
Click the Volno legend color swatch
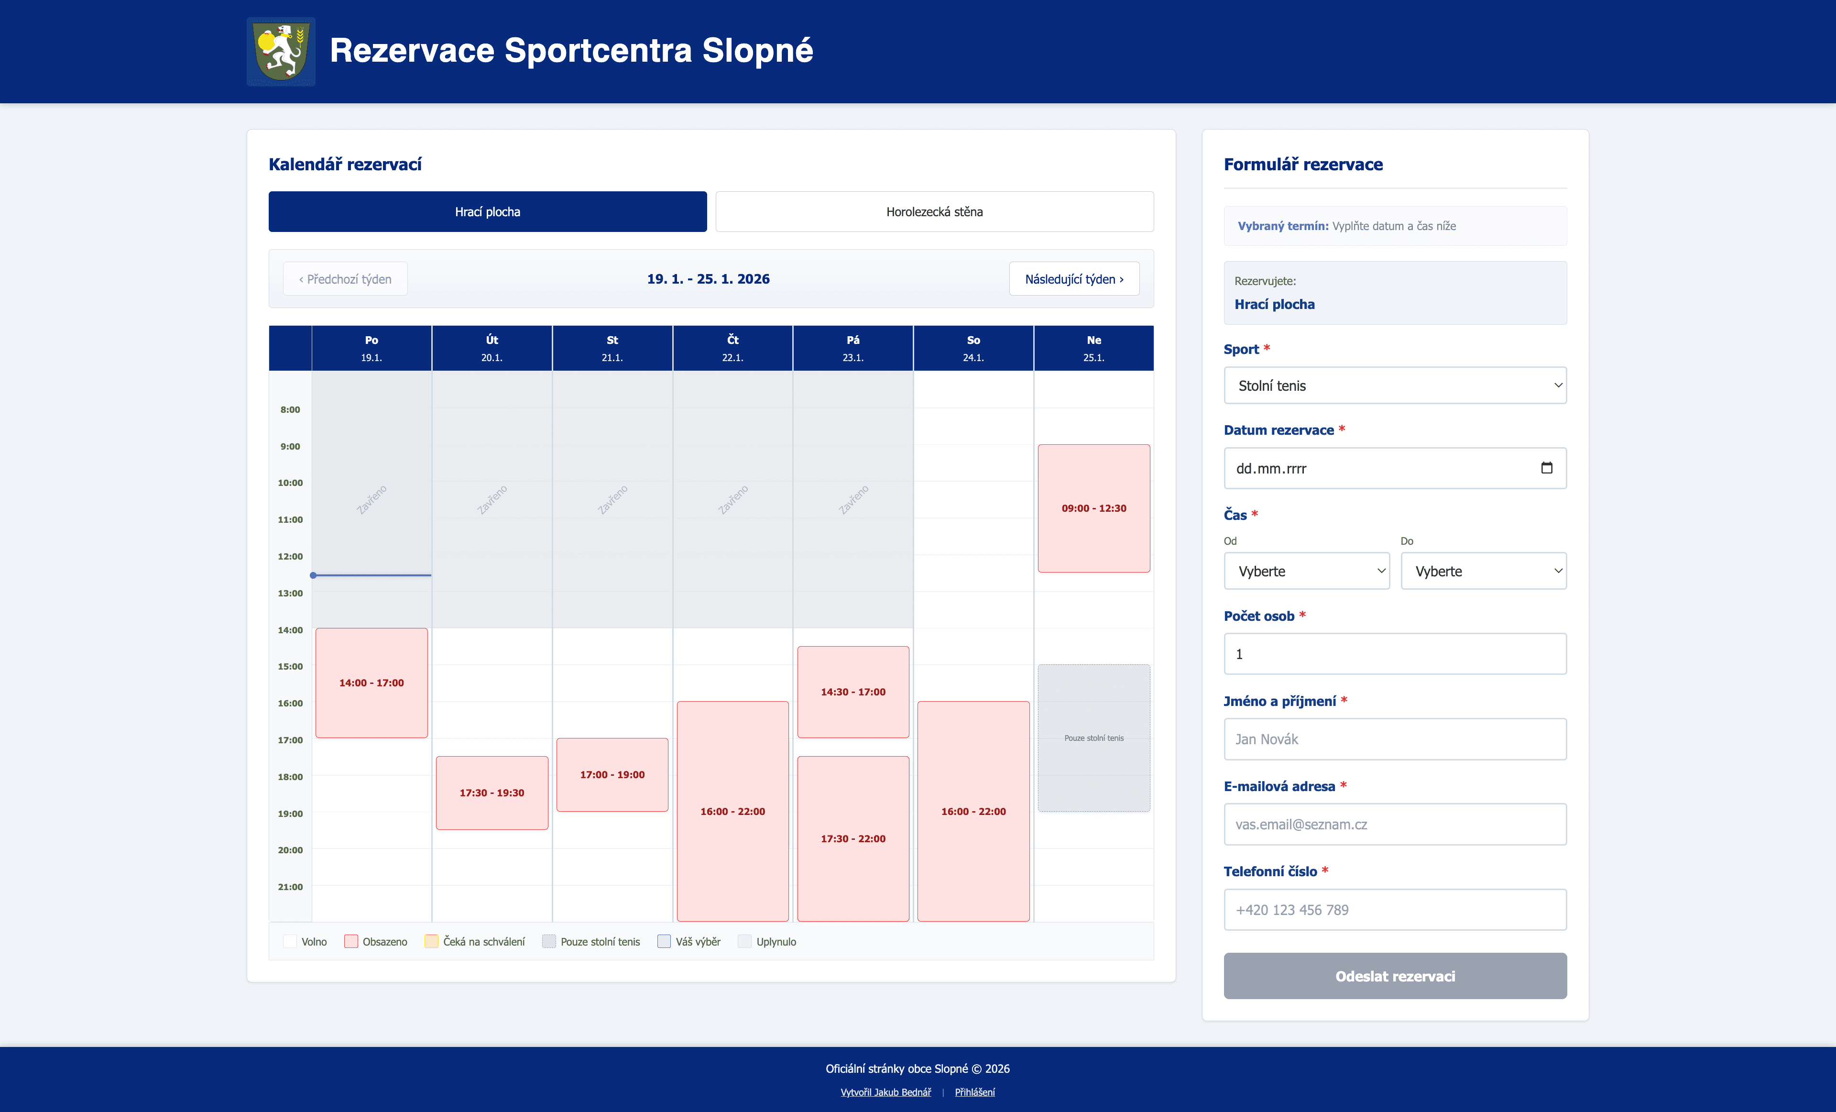pyautogui.click(x=290, y=941)
